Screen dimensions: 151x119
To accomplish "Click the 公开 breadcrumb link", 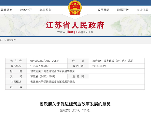I will click(2, 40).
